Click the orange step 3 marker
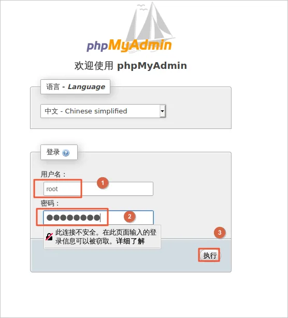Viewport: 288px width, 318px height. tap(220, 233)
